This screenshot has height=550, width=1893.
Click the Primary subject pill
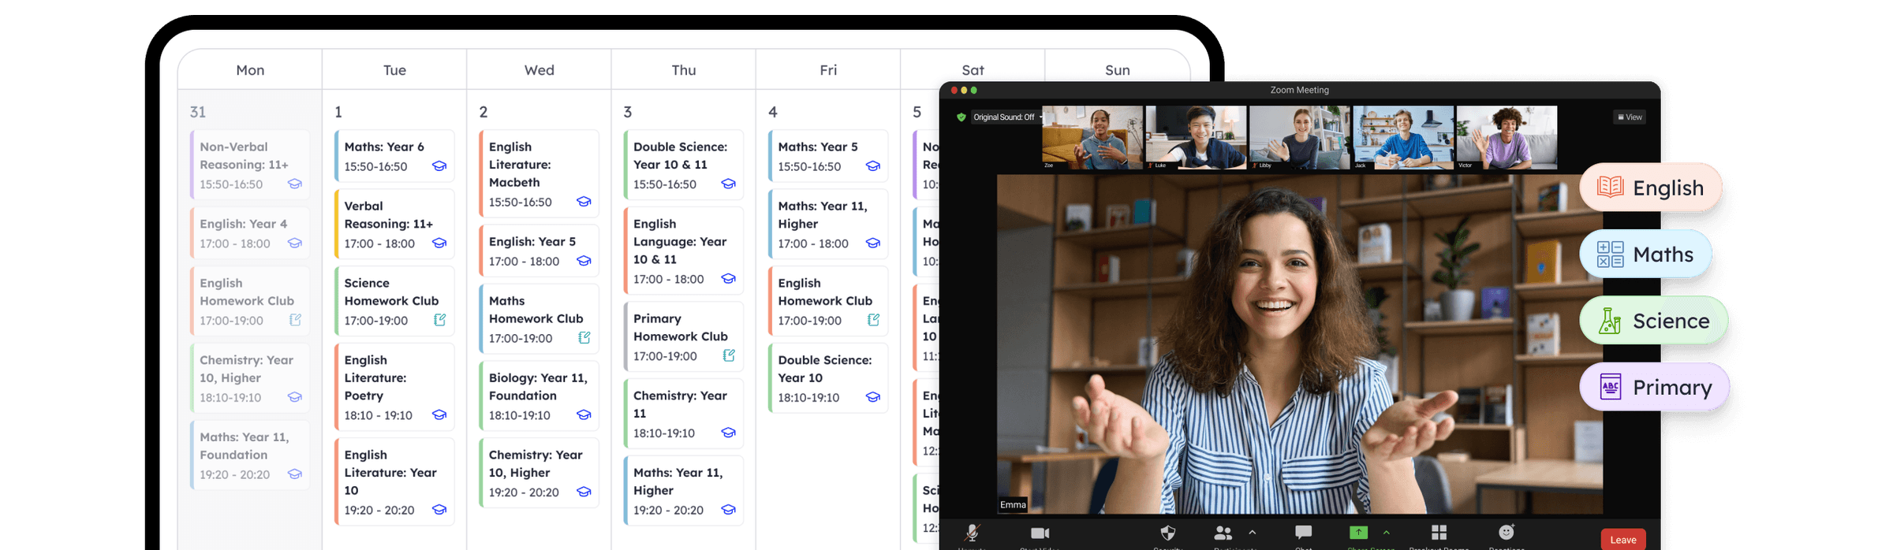click(1654, 387)
